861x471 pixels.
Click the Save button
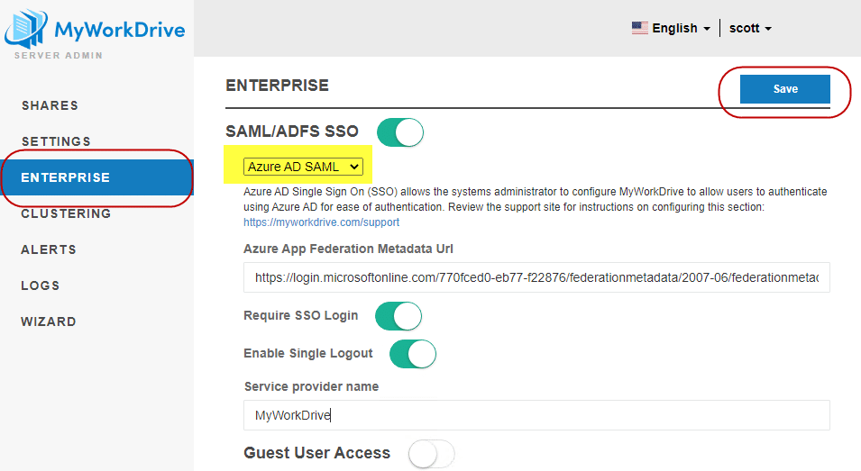[x=784, y=89]
